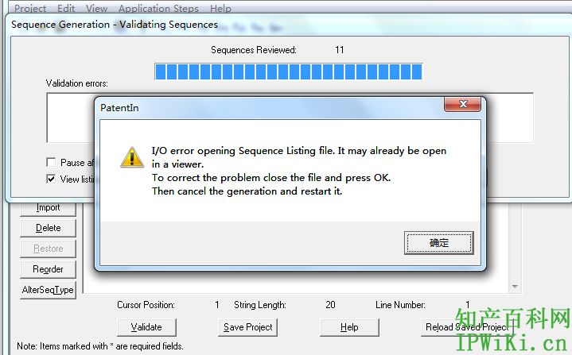Click the yellow warning triangle icon

132,157
